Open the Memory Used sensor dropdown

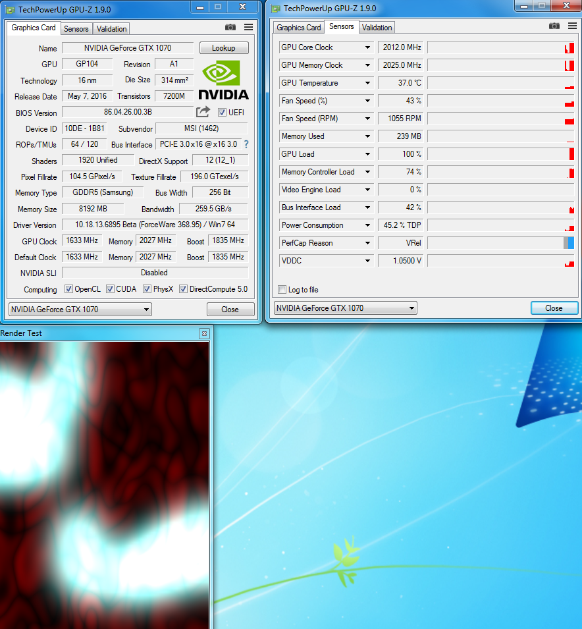tap(367, 136)
